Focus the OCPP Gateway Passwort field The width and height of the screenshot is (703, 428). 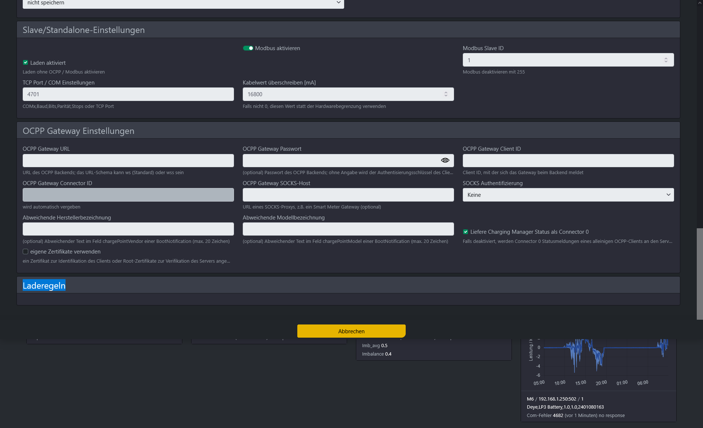pyautogui.click(x=341, y=161)
